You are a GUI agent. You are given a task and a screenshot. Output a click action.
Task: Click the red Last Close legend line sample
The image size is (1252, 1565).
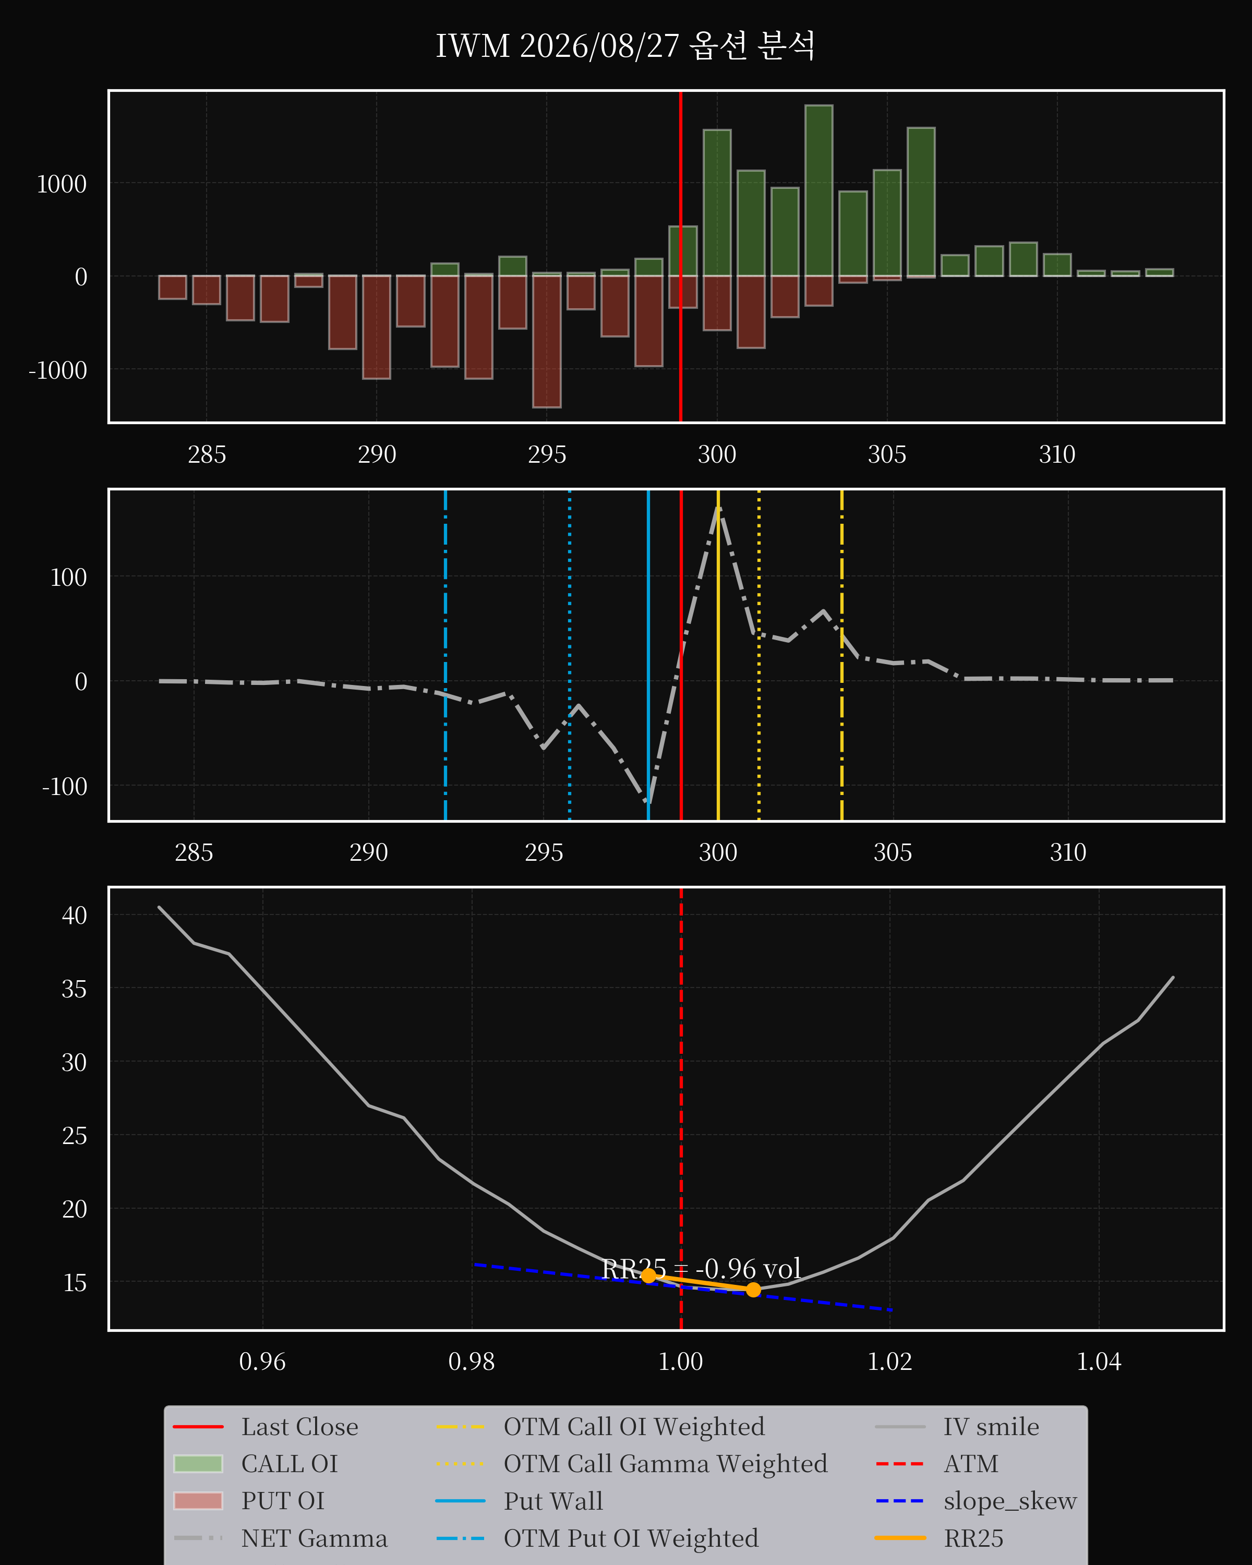(x=198, y=1427)
